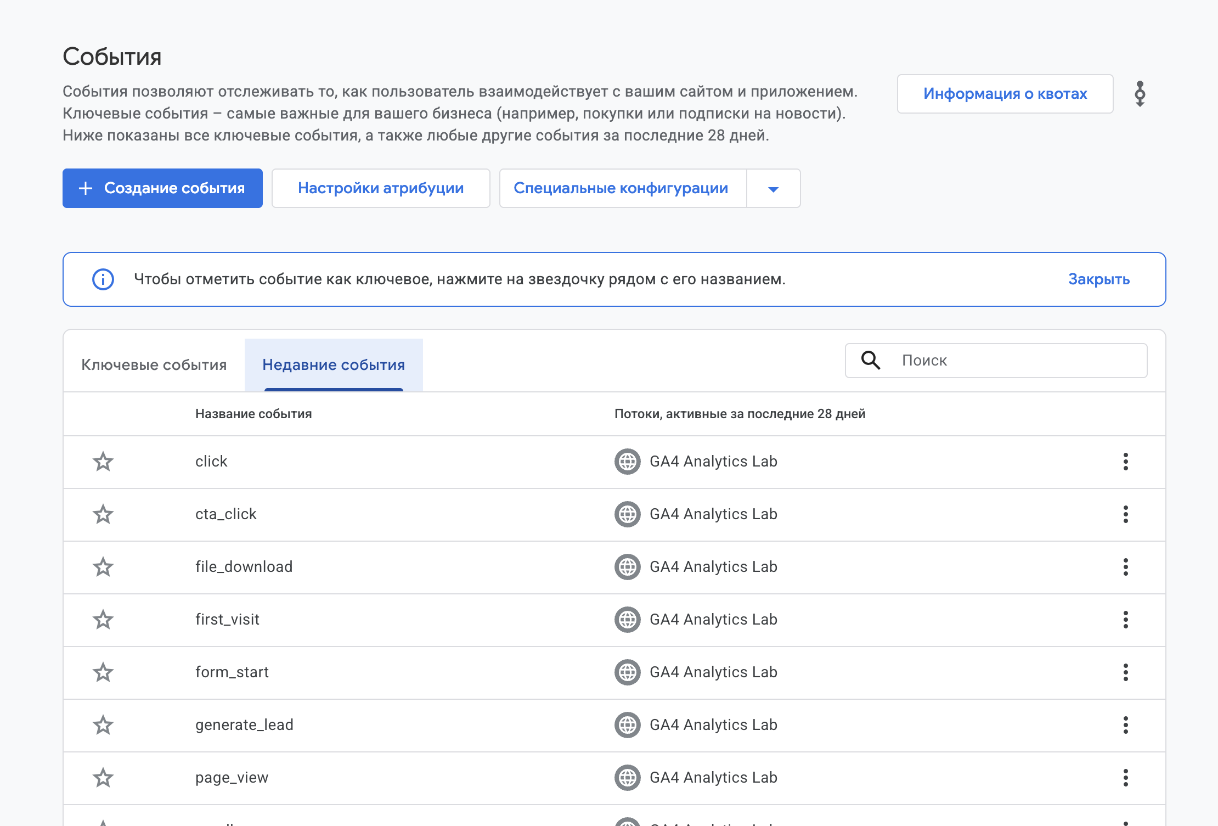Click GA4 Analytics Lab in page_view row
The image size is (1218, 826).
pyautogui.click(x=713, y=778)
